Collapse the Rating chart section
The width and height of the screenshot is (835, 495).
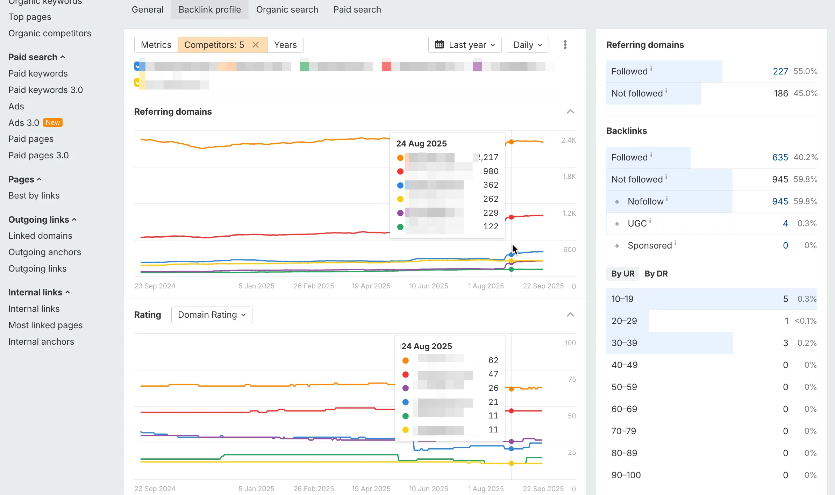click(570, 315)
